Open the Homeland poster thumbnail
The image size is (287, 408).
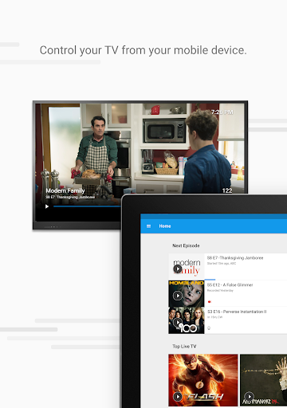coord(187,293)
